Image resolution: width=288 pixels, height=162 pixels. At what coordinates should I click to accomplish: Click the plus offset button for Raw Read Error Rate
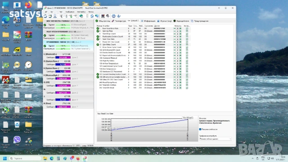pyautogui.click(x=180, y=28)
